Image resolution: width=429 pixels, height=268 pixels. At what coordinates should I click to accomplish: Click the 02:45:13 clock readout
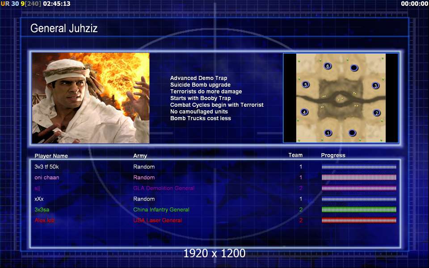pos(57,4)
